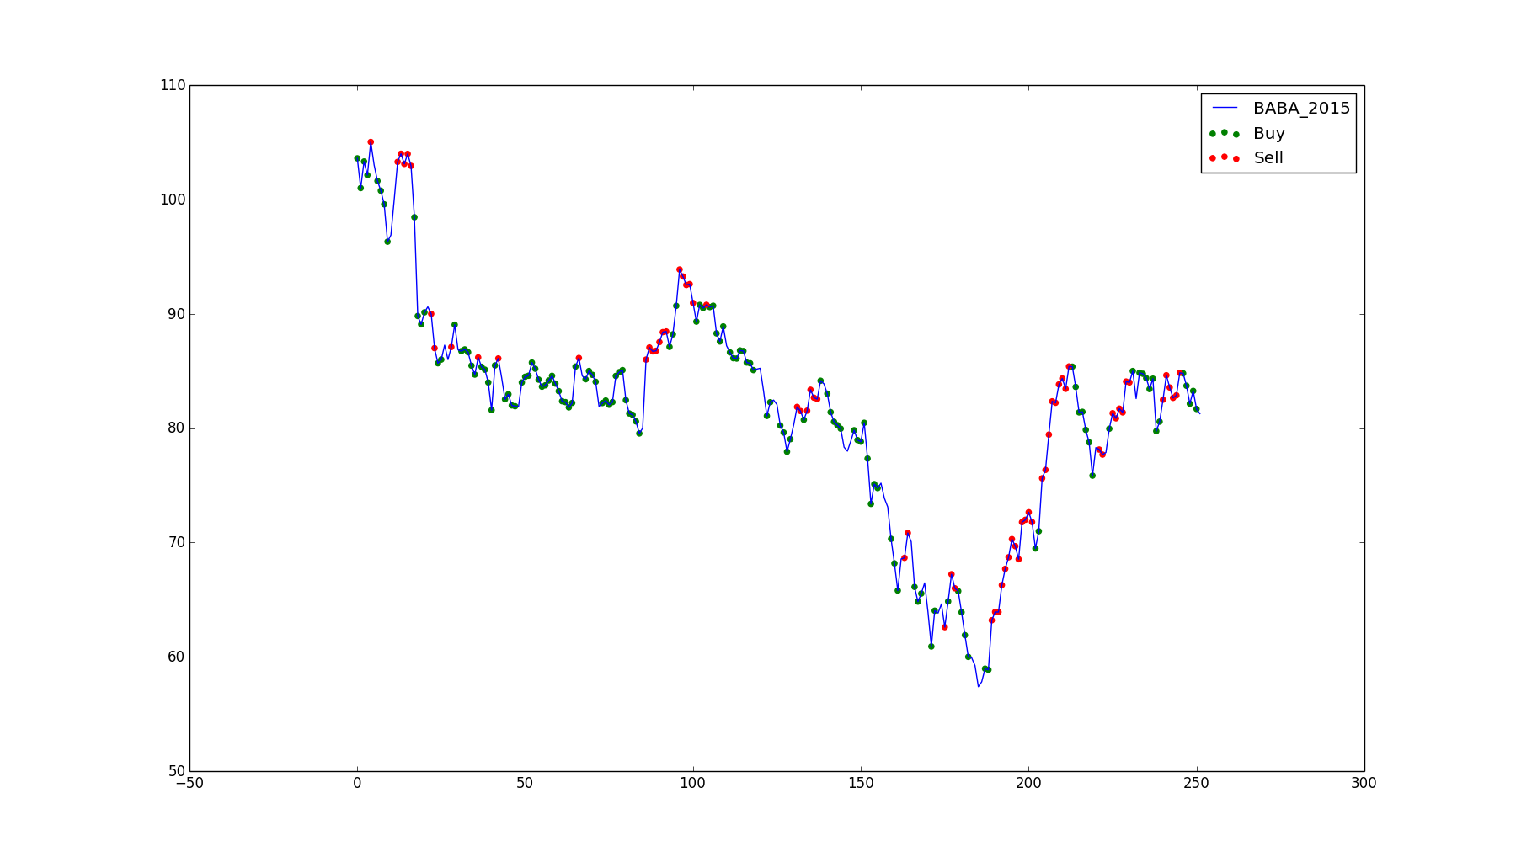This screenshot has width=1516, height=857.
Task: Click the red Sell markers in legend
Action: pos(1225,157)
